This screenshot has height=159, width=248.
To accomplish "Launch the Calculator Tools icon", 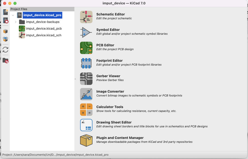I will point(86,110).
